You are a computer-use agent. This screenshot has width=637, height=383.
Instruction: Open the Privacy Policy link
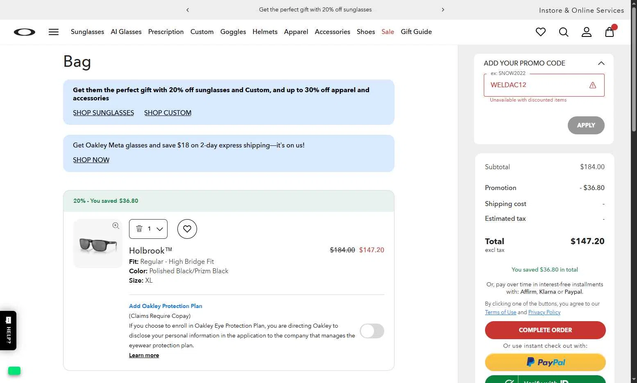coord(544,312)
